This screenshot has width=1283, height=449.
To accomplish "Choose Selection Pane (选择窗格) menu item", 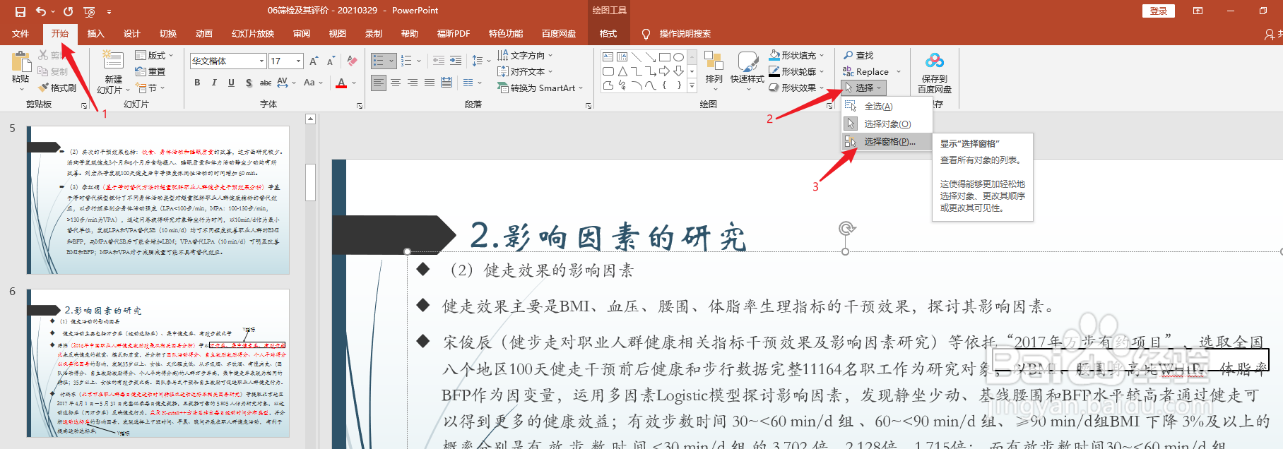I will pos(887,141).
